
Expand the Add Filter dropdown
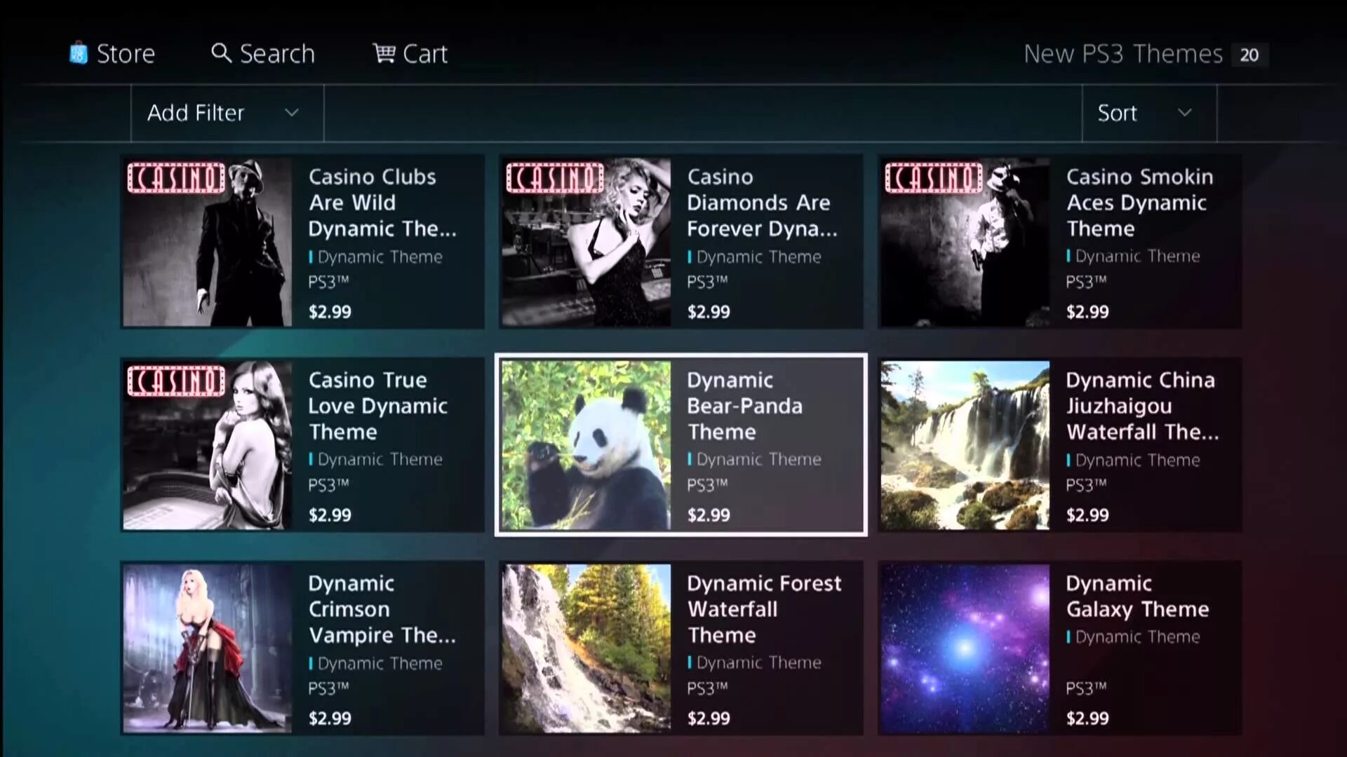coord(227,113)
